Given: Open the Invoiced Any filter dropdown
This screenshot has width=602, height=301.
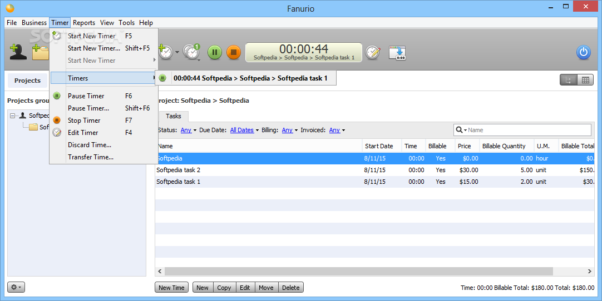Looking at the screenshot, I should pyautogui.click(x=337, y=131).
